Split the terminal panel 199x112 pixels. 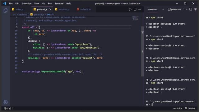(191, 9)
